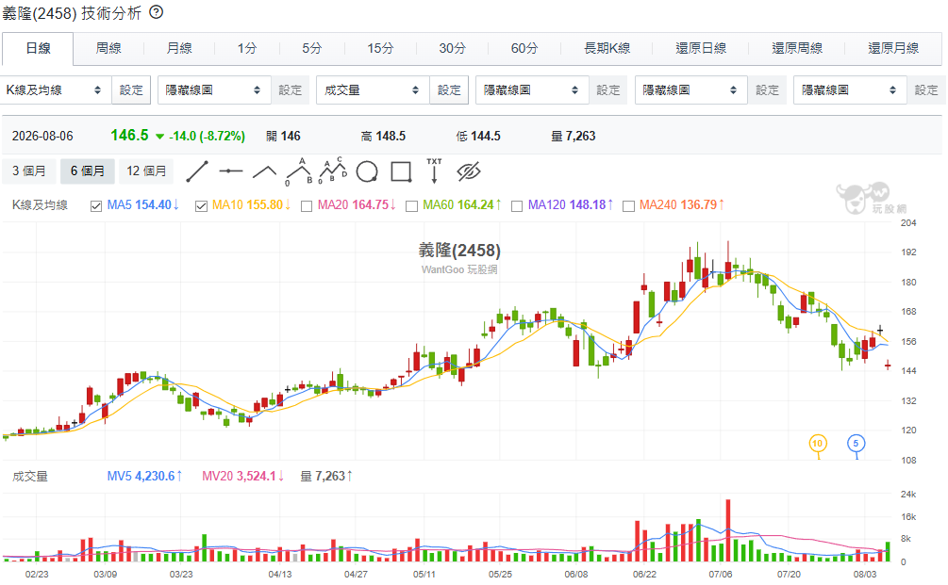The width and height of the screenshot is (948, 585).
Task: Switch to the 還原日線 tab
Action: click(701, 48)
